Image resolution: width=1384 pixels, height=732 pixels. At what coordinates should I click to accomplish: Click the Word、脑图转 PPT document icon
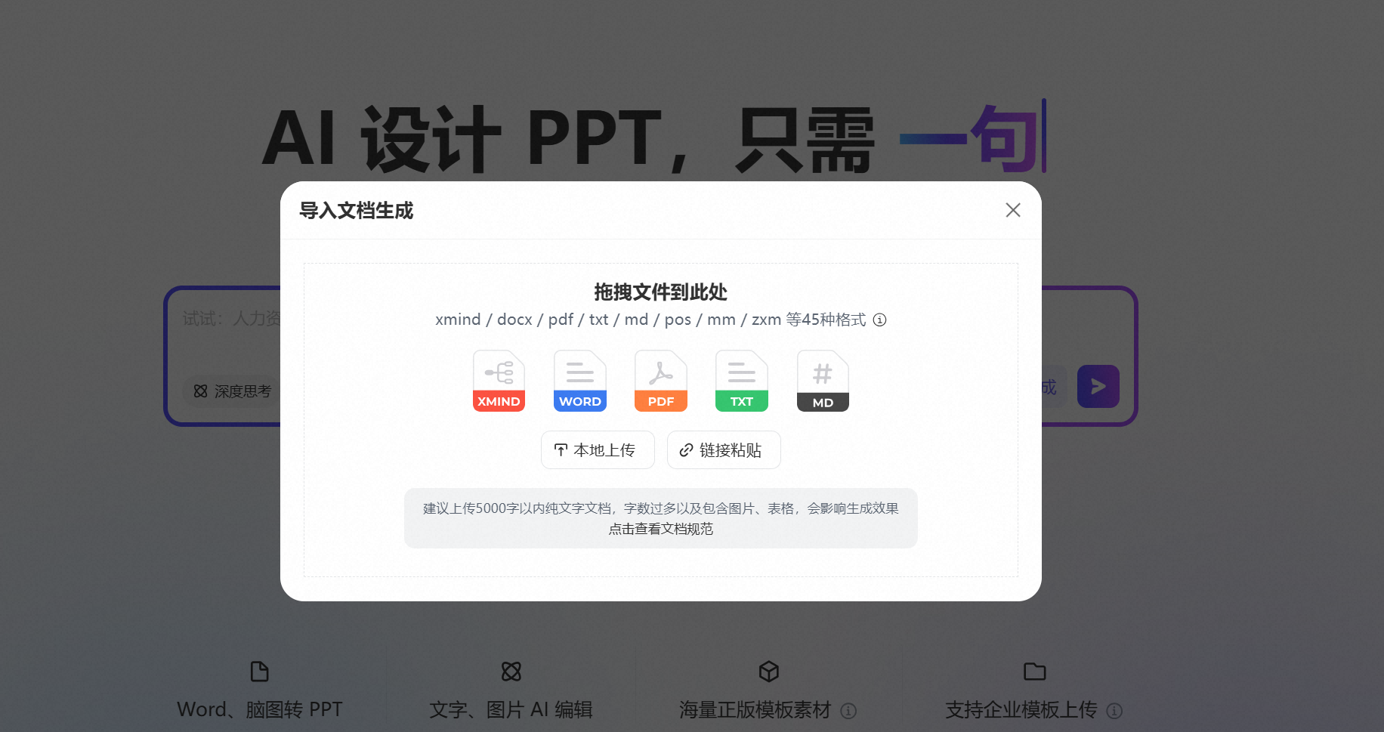259,671
